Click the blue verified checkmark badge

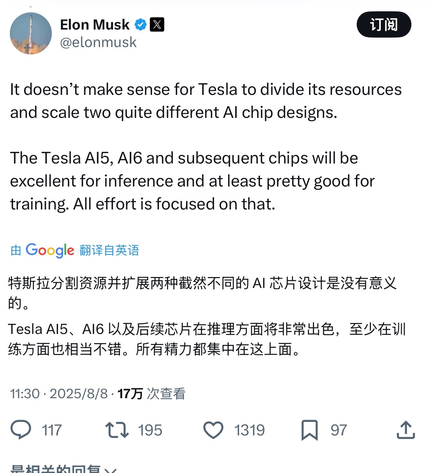(x=140, y=25)
